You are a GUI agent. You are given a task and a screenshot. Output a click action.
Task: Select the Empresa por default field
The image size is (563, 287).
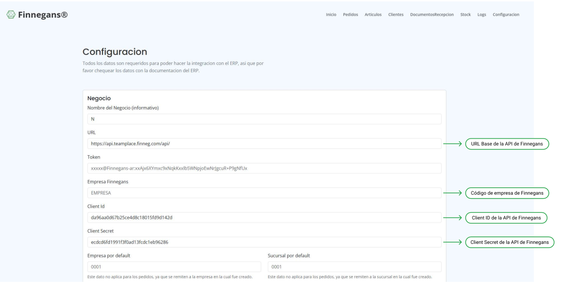[x=173, y=267]
